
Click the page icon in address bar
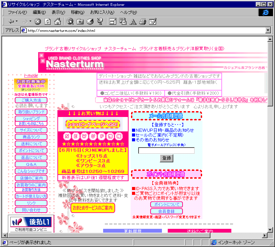pos(24,31)
